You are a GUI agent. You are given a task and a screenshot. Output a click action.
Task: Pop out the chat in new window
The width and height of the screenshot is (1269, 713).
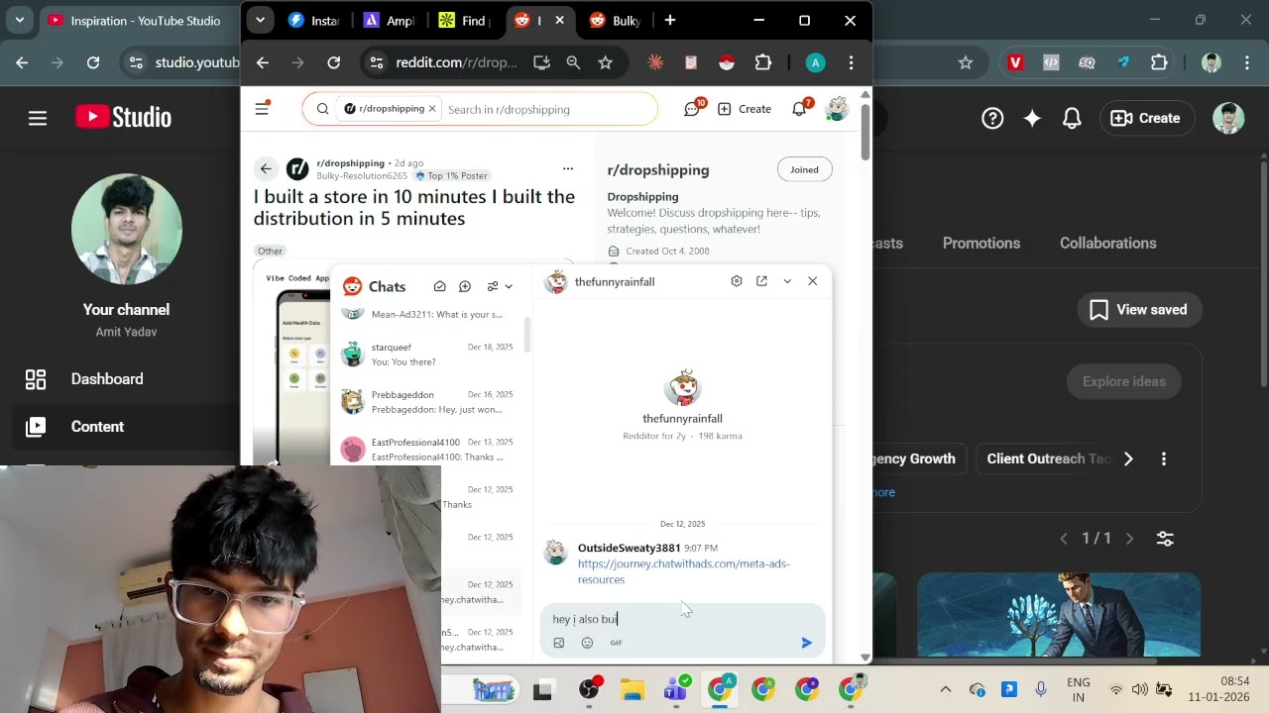(x=761, y=281)
